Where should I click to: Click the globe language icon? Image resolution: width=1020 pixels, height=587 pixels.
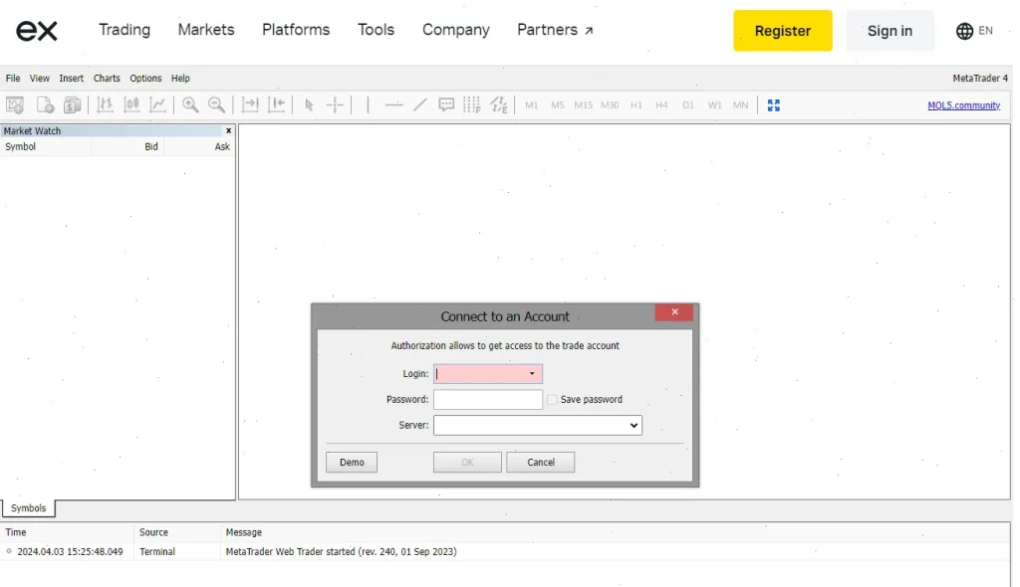click(x=964, y=31)
